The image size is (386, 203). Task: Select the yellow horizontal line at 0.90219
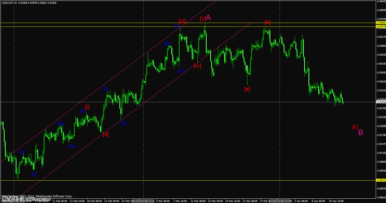pos(188,180)
